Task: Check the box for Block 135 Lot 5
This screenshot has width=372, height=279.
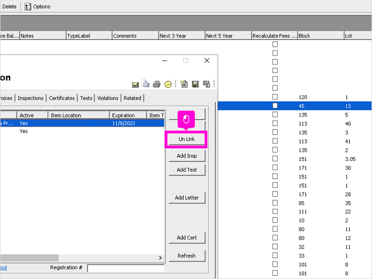Action: click(x=275, y=114)
